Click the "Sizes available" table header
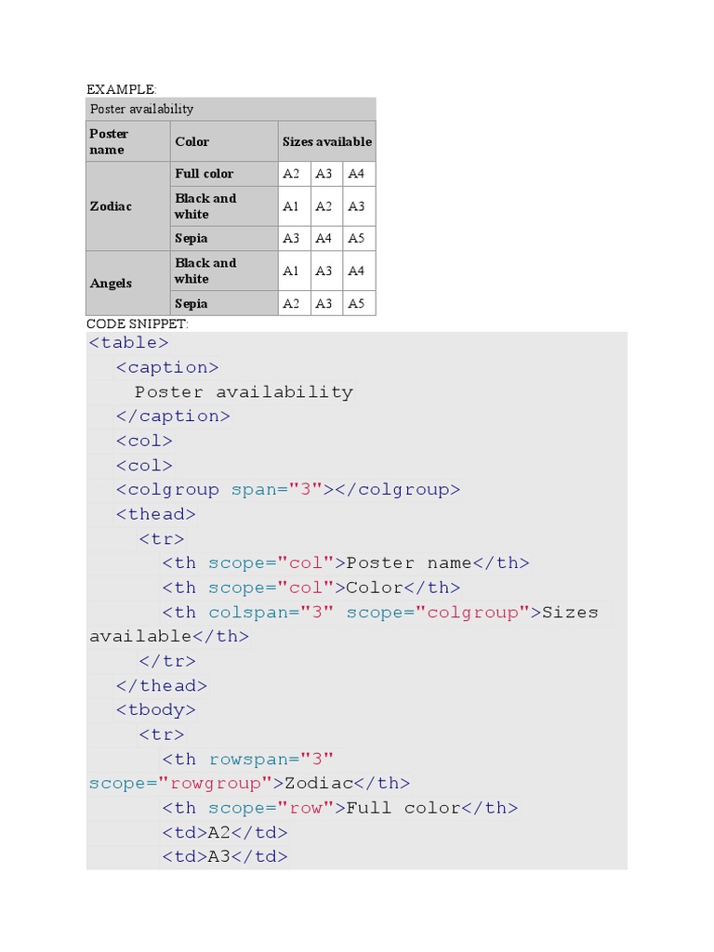 326,141
